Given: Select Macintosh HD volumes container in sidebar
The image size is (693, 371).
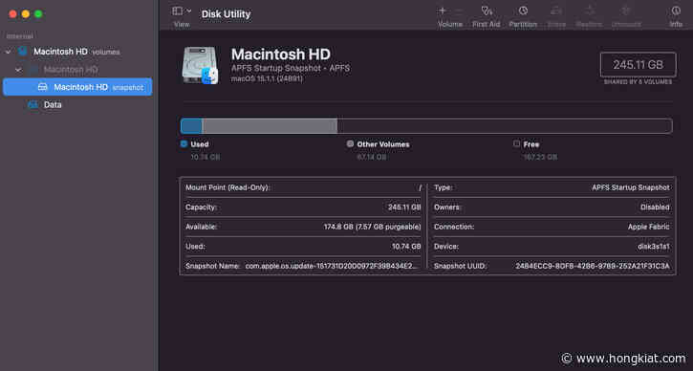Looking at the screenshot, I should coord(76,52).
